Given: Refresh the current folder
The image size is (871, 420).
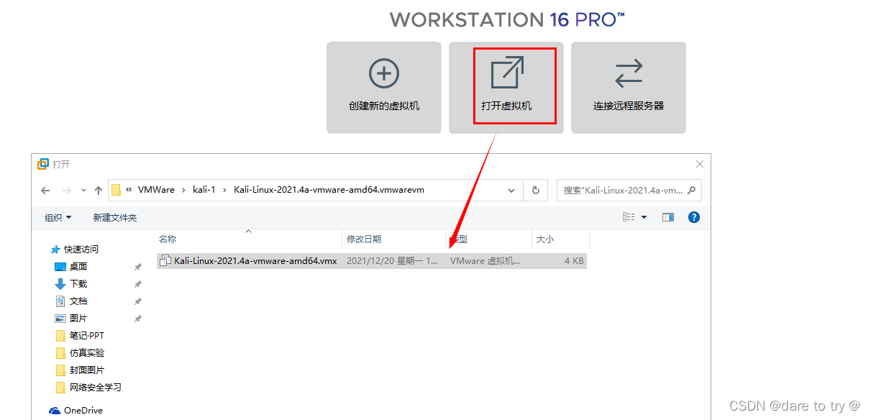Looking at the screenshot, I should tap(535, 191).
